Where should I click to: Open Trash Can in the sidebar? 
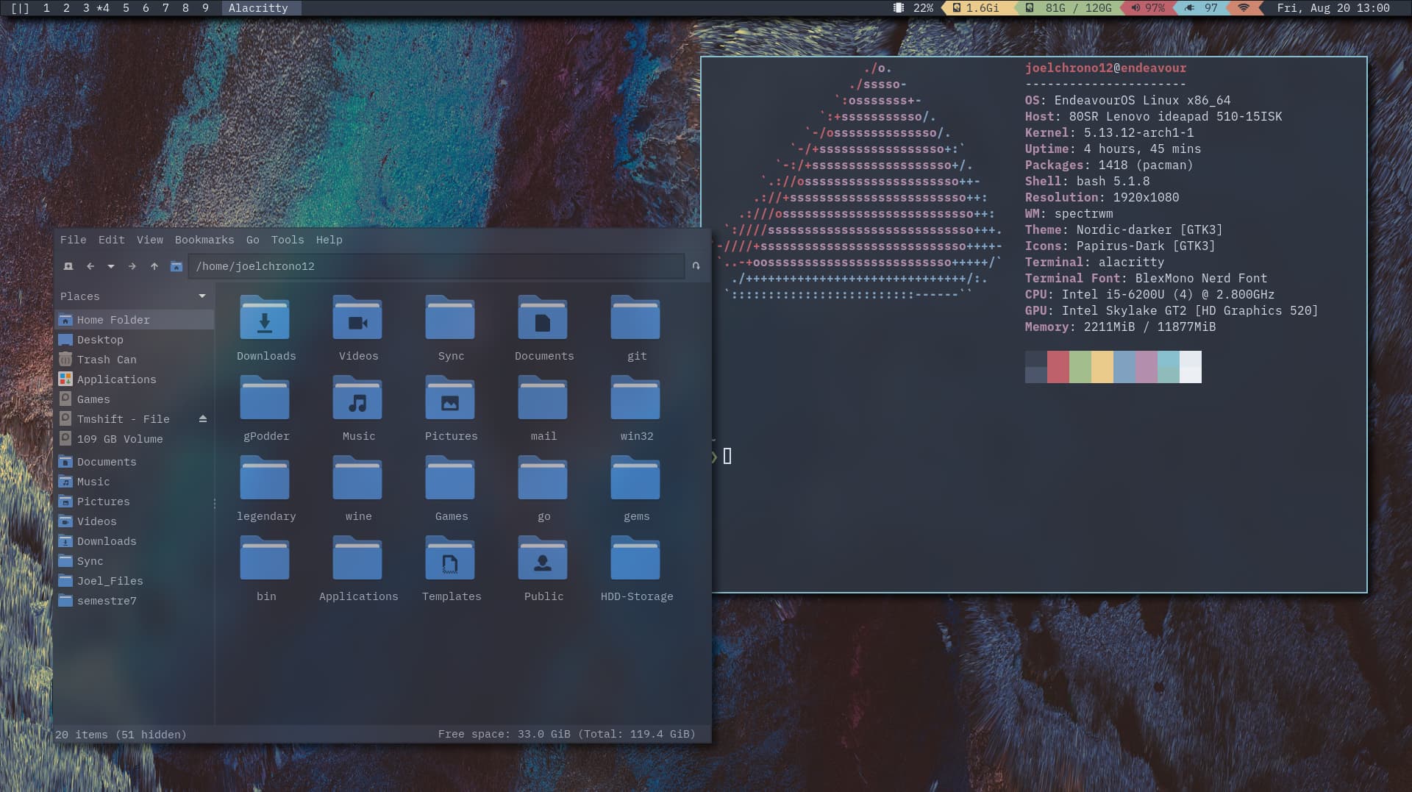tap(135, 360)
